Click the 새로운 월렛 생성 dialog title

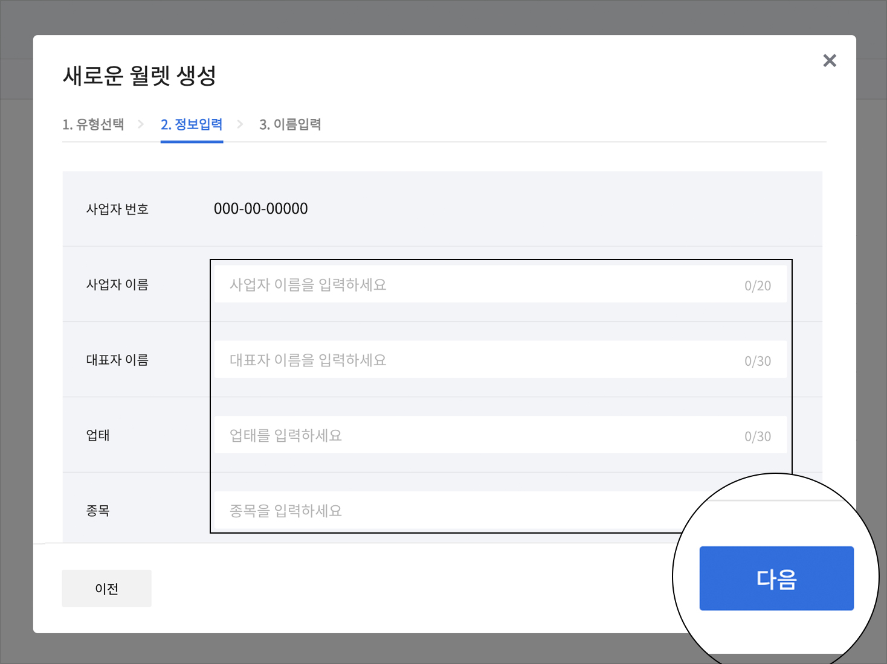[x=140, y=76]
